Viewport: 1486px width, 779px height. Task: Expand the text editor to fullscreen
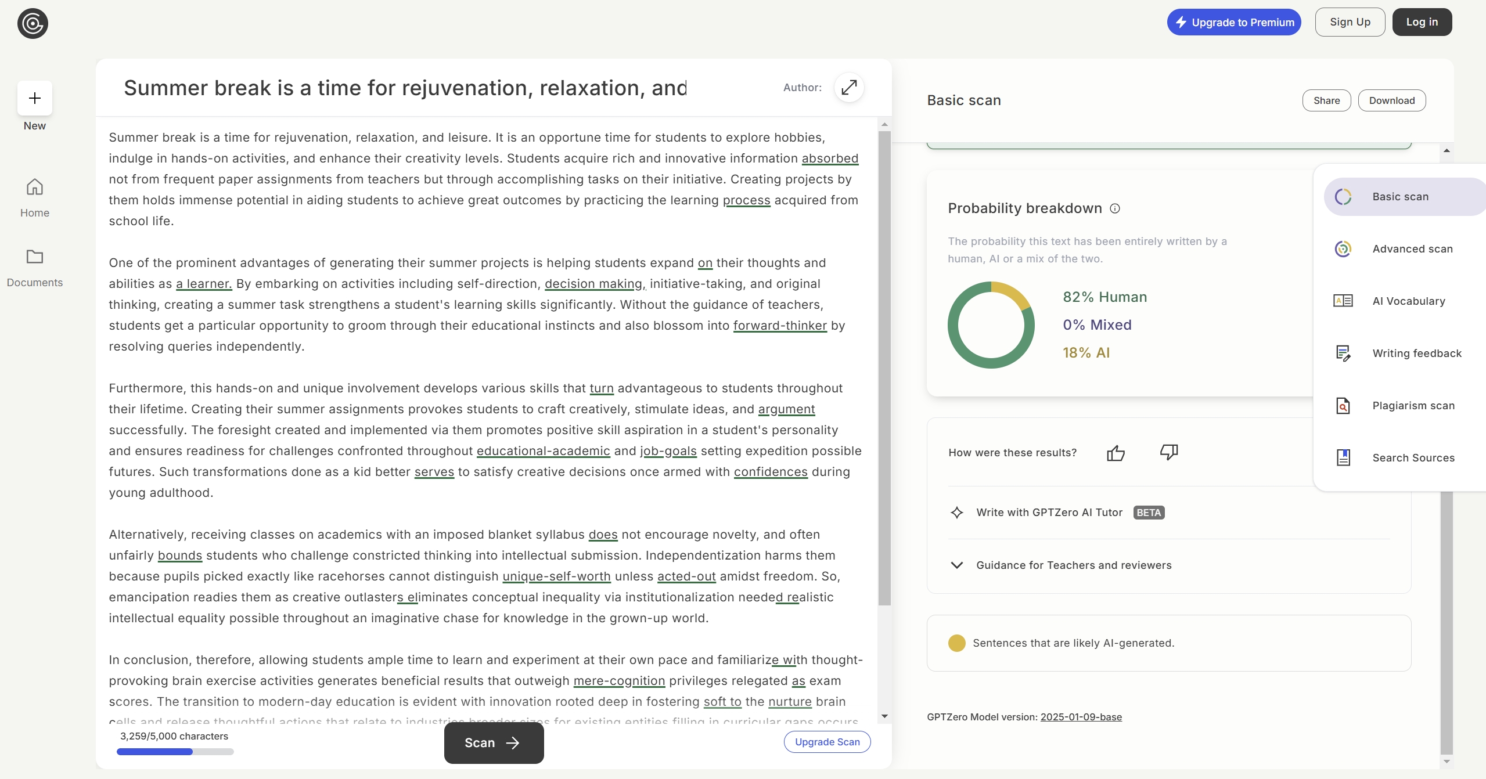tap(849, 88)
